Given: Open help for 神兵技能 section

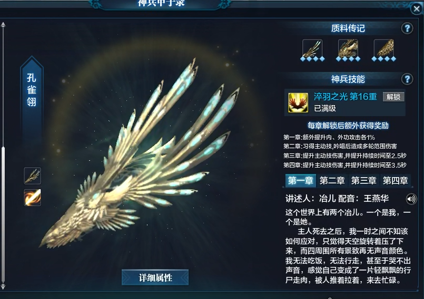Looking at the screenshot, I should (x=407, y=79).
